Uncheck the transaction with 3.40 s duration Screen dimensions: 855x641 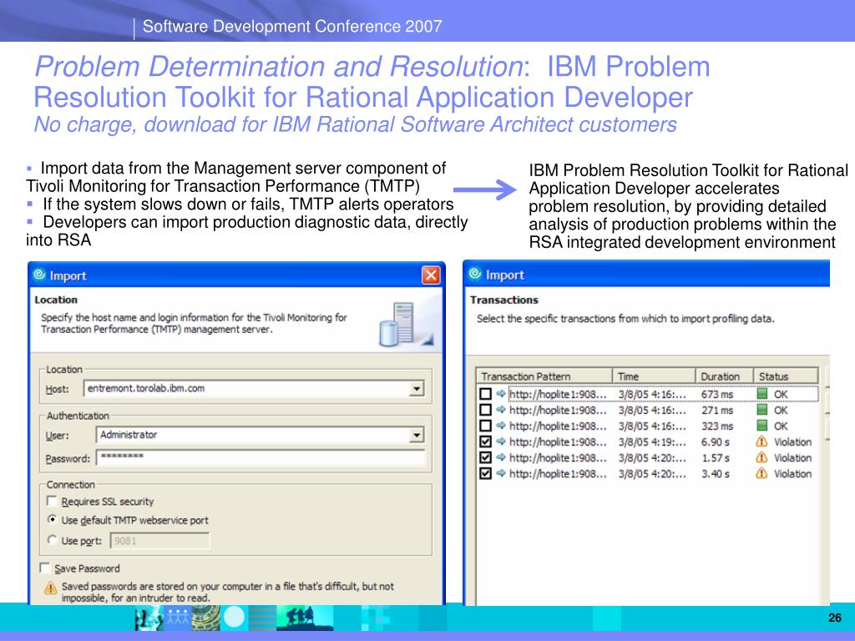[485, 473]
